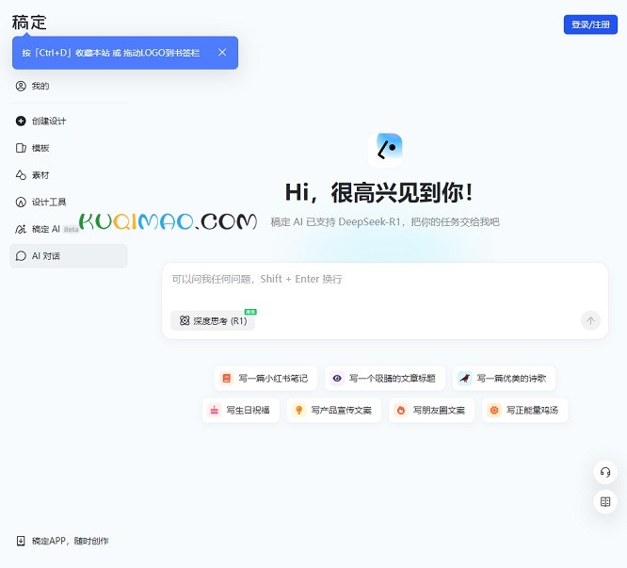Viewport: 627px width, 568px height.
Task: Close the Ctrl+D bookmark tip banner
Action: tap(222, 53)
